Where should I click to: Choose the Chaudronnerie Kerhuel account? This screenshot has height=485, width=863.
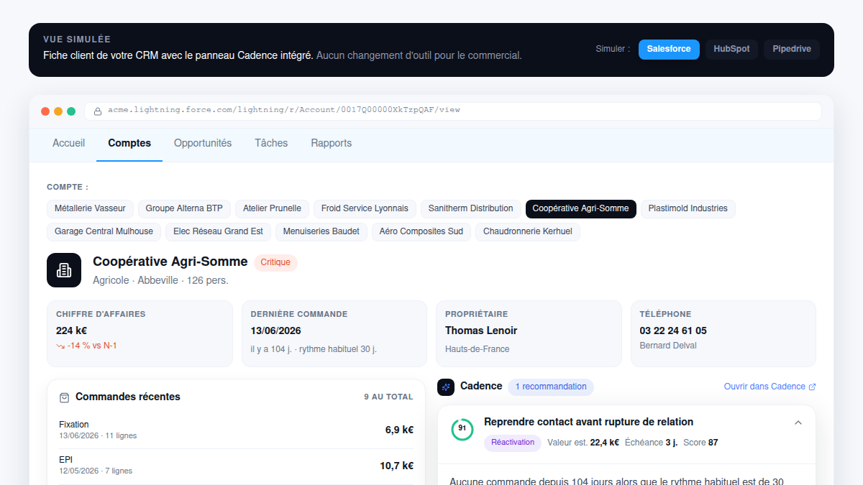pyautogui.click(x=527, y=231)
